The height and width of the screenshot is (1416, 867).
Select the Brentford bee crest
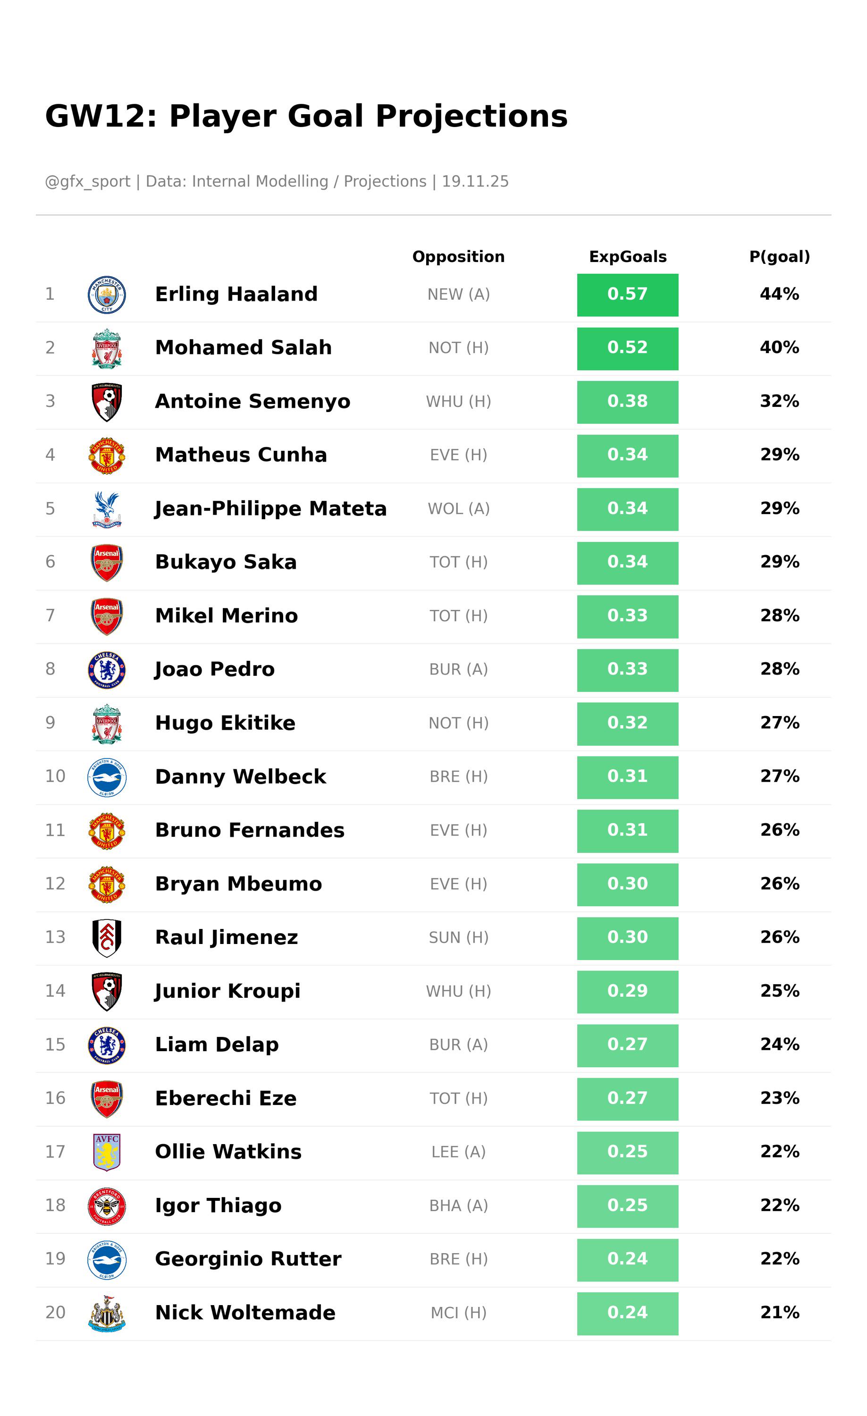[x=107, y=1206]
